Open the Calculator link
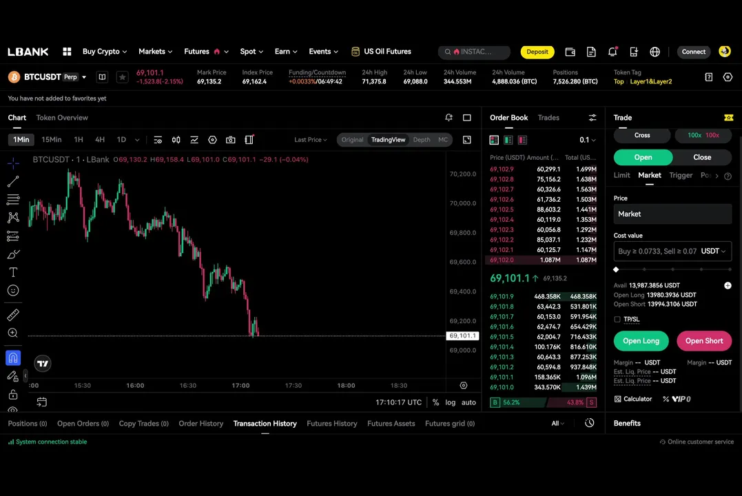The image size is (742, 496). (633, 399)
